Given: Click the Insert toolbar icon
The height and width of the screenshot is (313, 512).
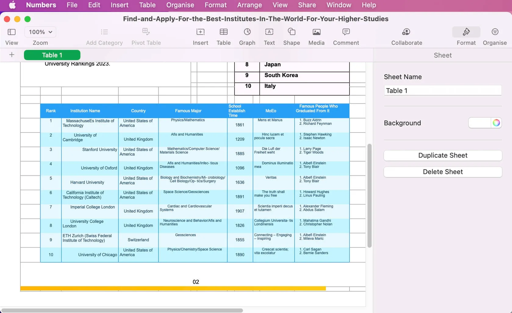Looking at the screenshot, I should [x=200, y=32].
